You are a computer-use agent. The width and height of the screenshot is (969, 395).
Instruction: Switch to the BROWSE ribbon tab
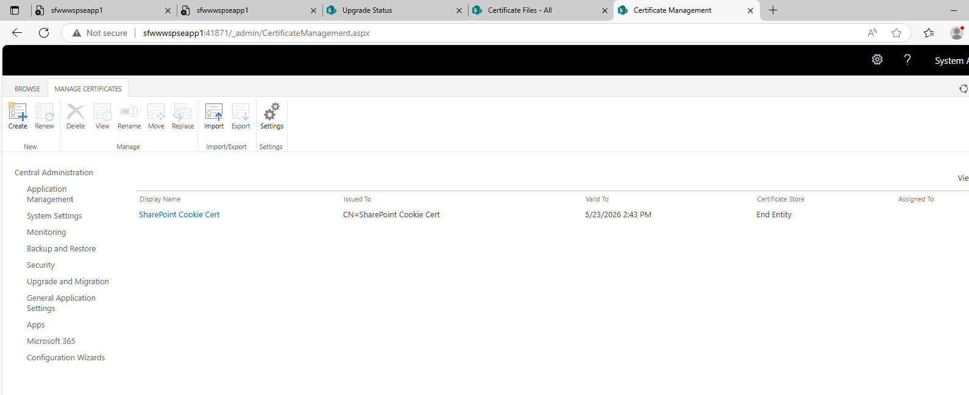tap(27, 89)
